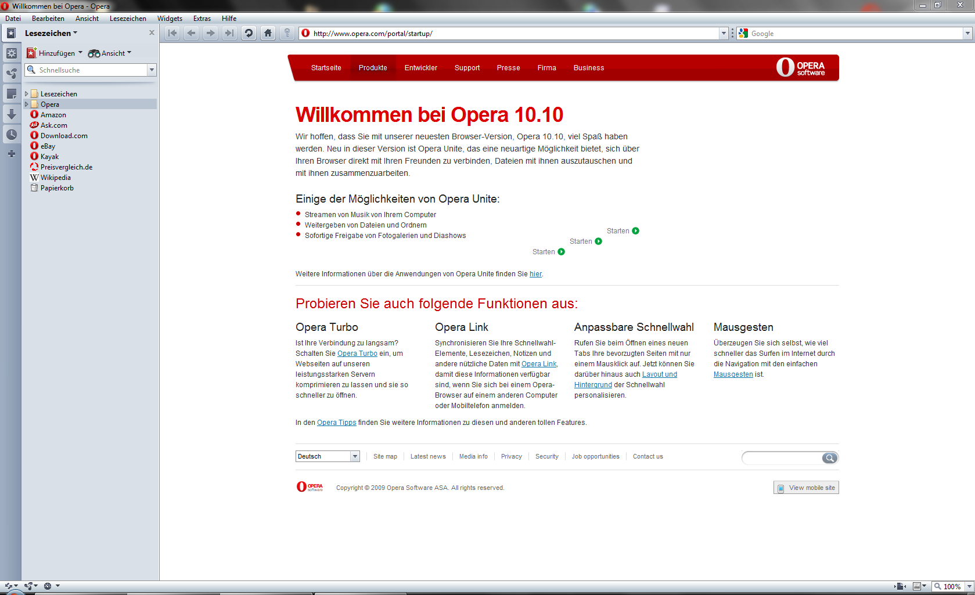Open the Ansicht menu in menu bar
Screen dimensions: 975x595
[x=87, y=18]
